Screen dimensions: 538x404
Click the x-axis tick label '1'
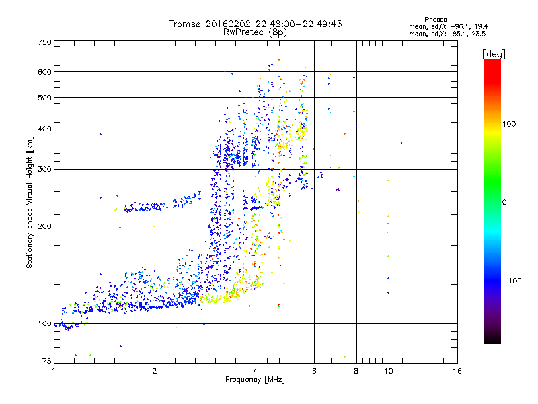pyautogui.click(x=54, y=371)
